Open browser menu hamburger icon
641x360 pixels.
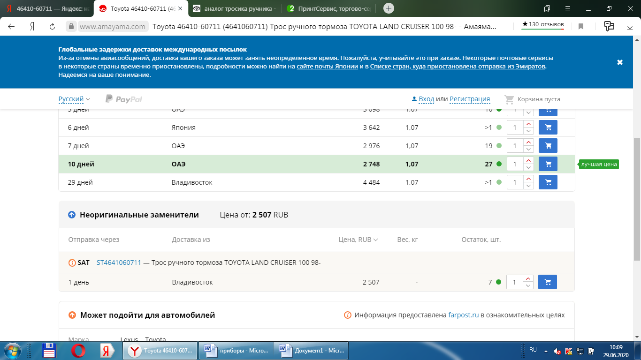tap(568, 8)
